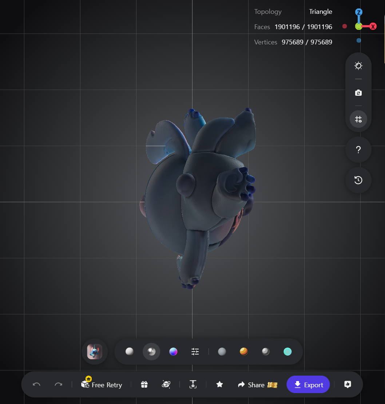Click the thumbs-up feedback icon
The width and height of the screenshot is (385, 404).
point(348,384)
